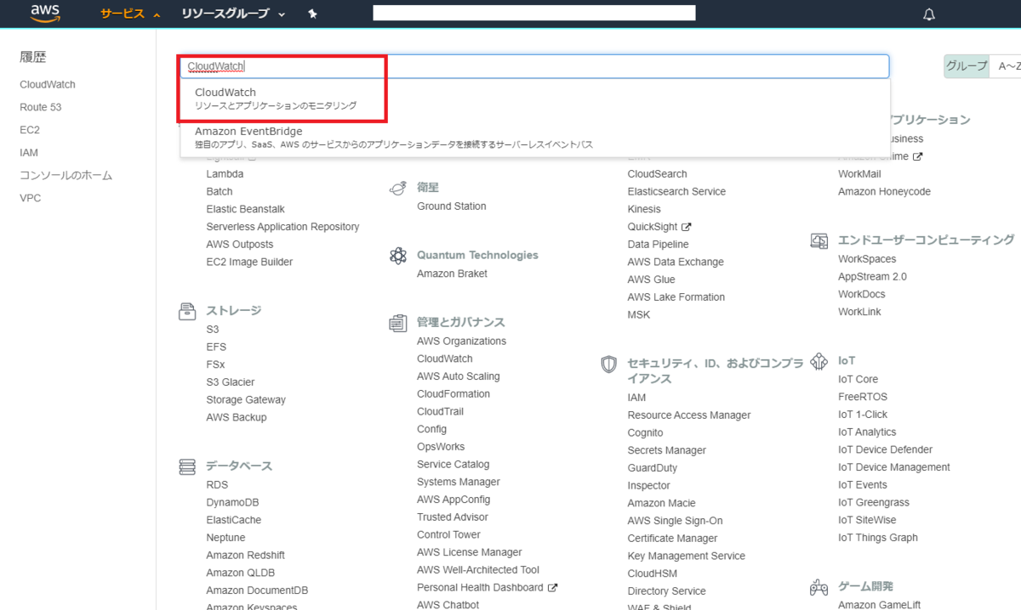Open IAM from history sidebar
Viewport: 1021px width, 610px height.
click(x=29, y=153)
